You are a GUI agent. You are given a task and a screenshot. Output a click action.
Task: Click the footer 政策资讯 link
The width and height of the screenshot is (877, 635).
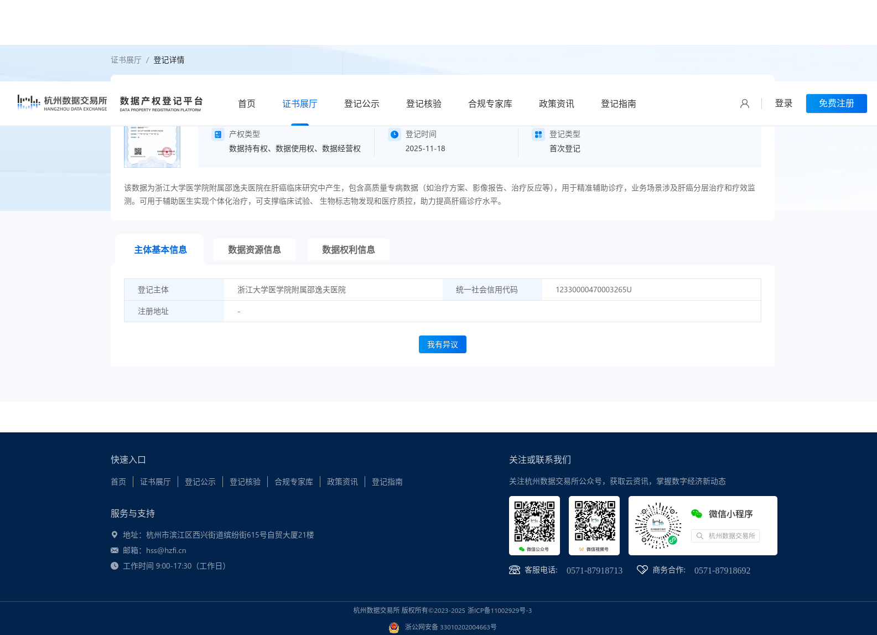(x=343, y=482)
